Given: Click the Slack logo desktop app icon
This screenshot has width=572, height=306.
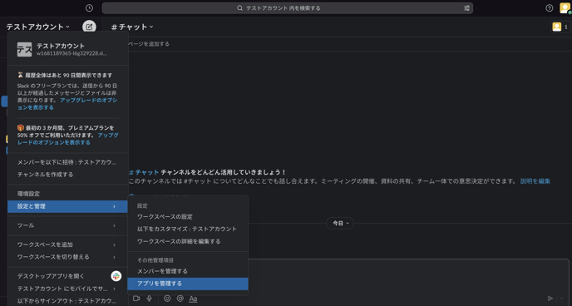Looking at the screenshot, I should tap(116, 276).
